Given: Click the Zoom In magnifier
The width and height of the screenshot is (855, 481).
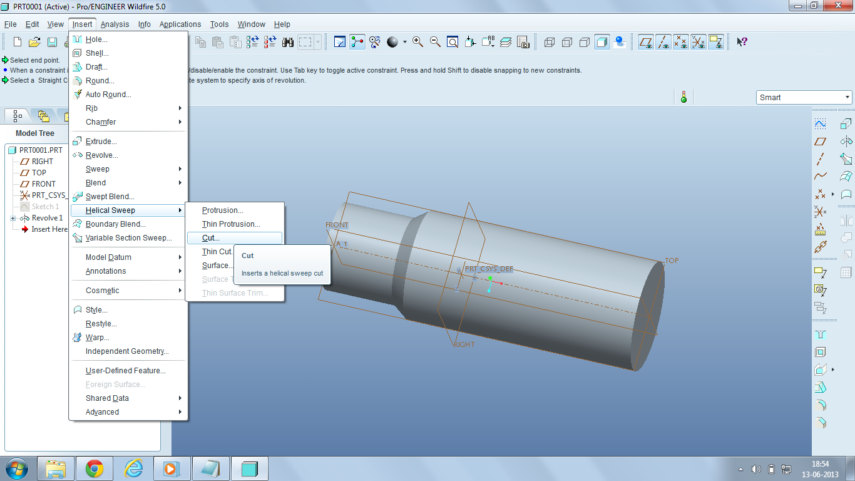Looking at the screenshot, I should tap(417, 42).
